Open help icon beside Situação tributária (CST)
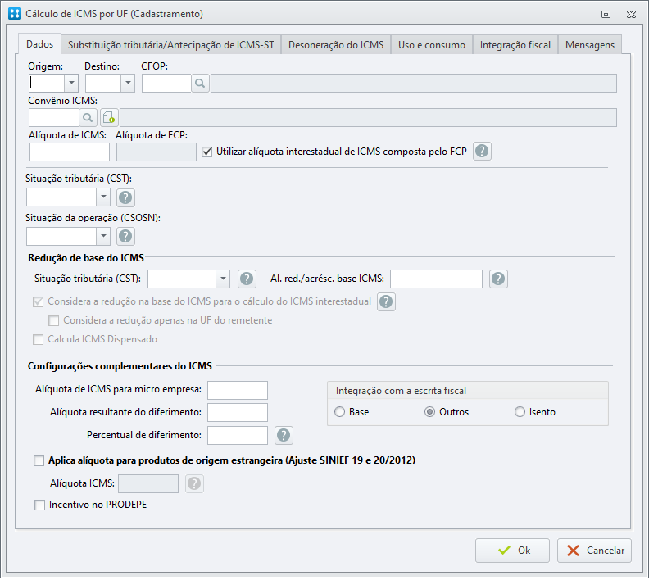 [125, 197]
